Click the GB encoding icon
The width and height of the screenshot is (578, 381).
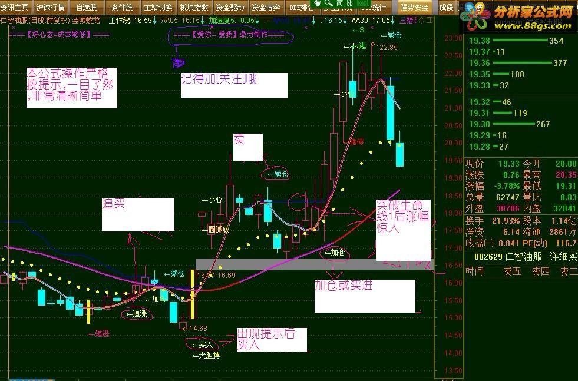coord(349,3)
